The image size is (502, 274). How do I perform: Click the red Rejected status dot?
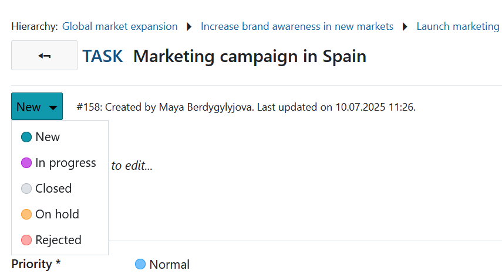[x=26, y=240]
